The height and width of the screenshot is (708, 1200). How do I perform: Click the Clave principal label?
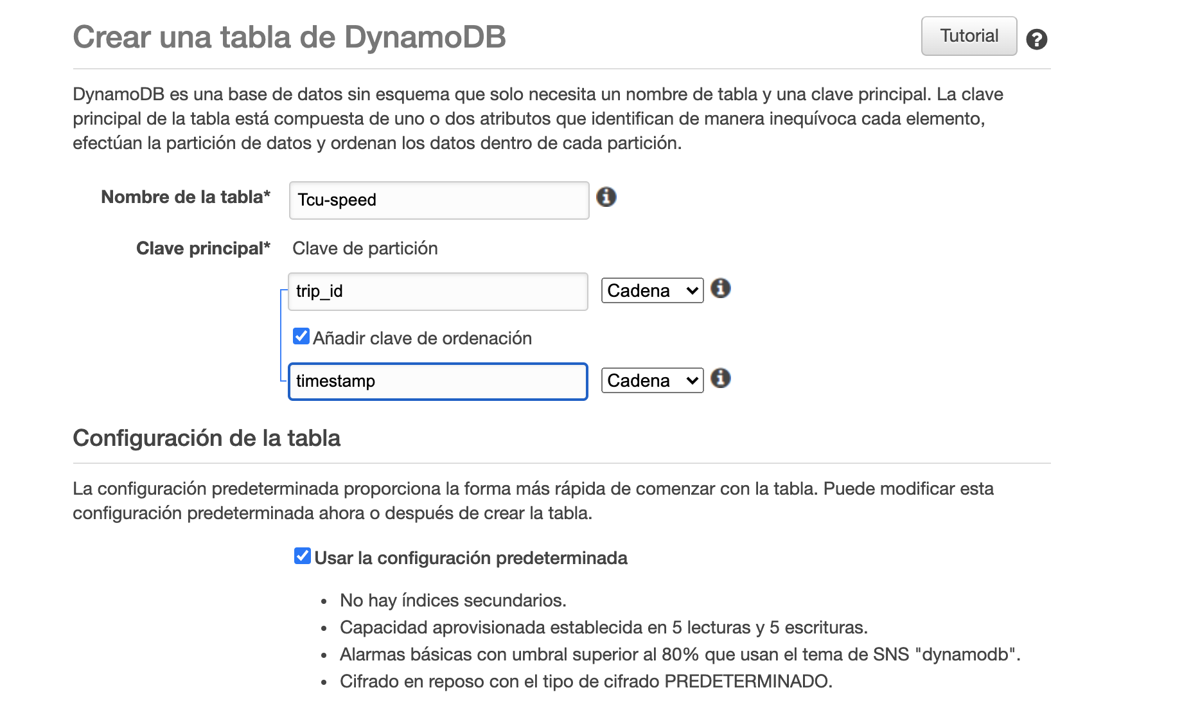coord(203,249)
